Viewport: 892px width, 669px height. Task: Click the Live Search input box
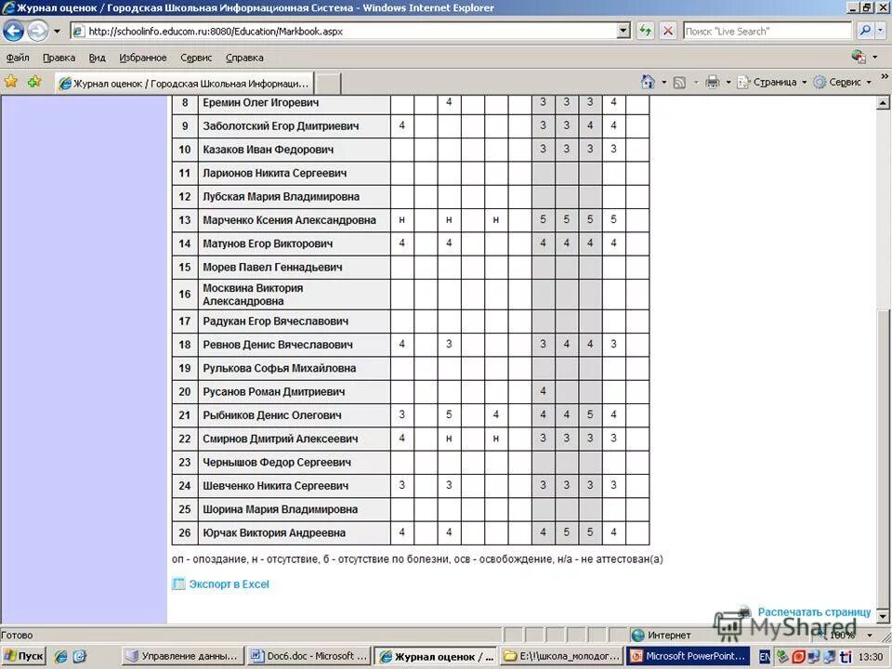click(x=767, y=32)
